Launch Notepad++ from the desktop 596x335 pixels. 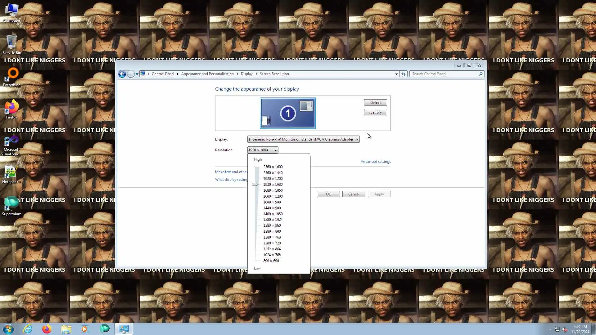(x=11, y=174)
